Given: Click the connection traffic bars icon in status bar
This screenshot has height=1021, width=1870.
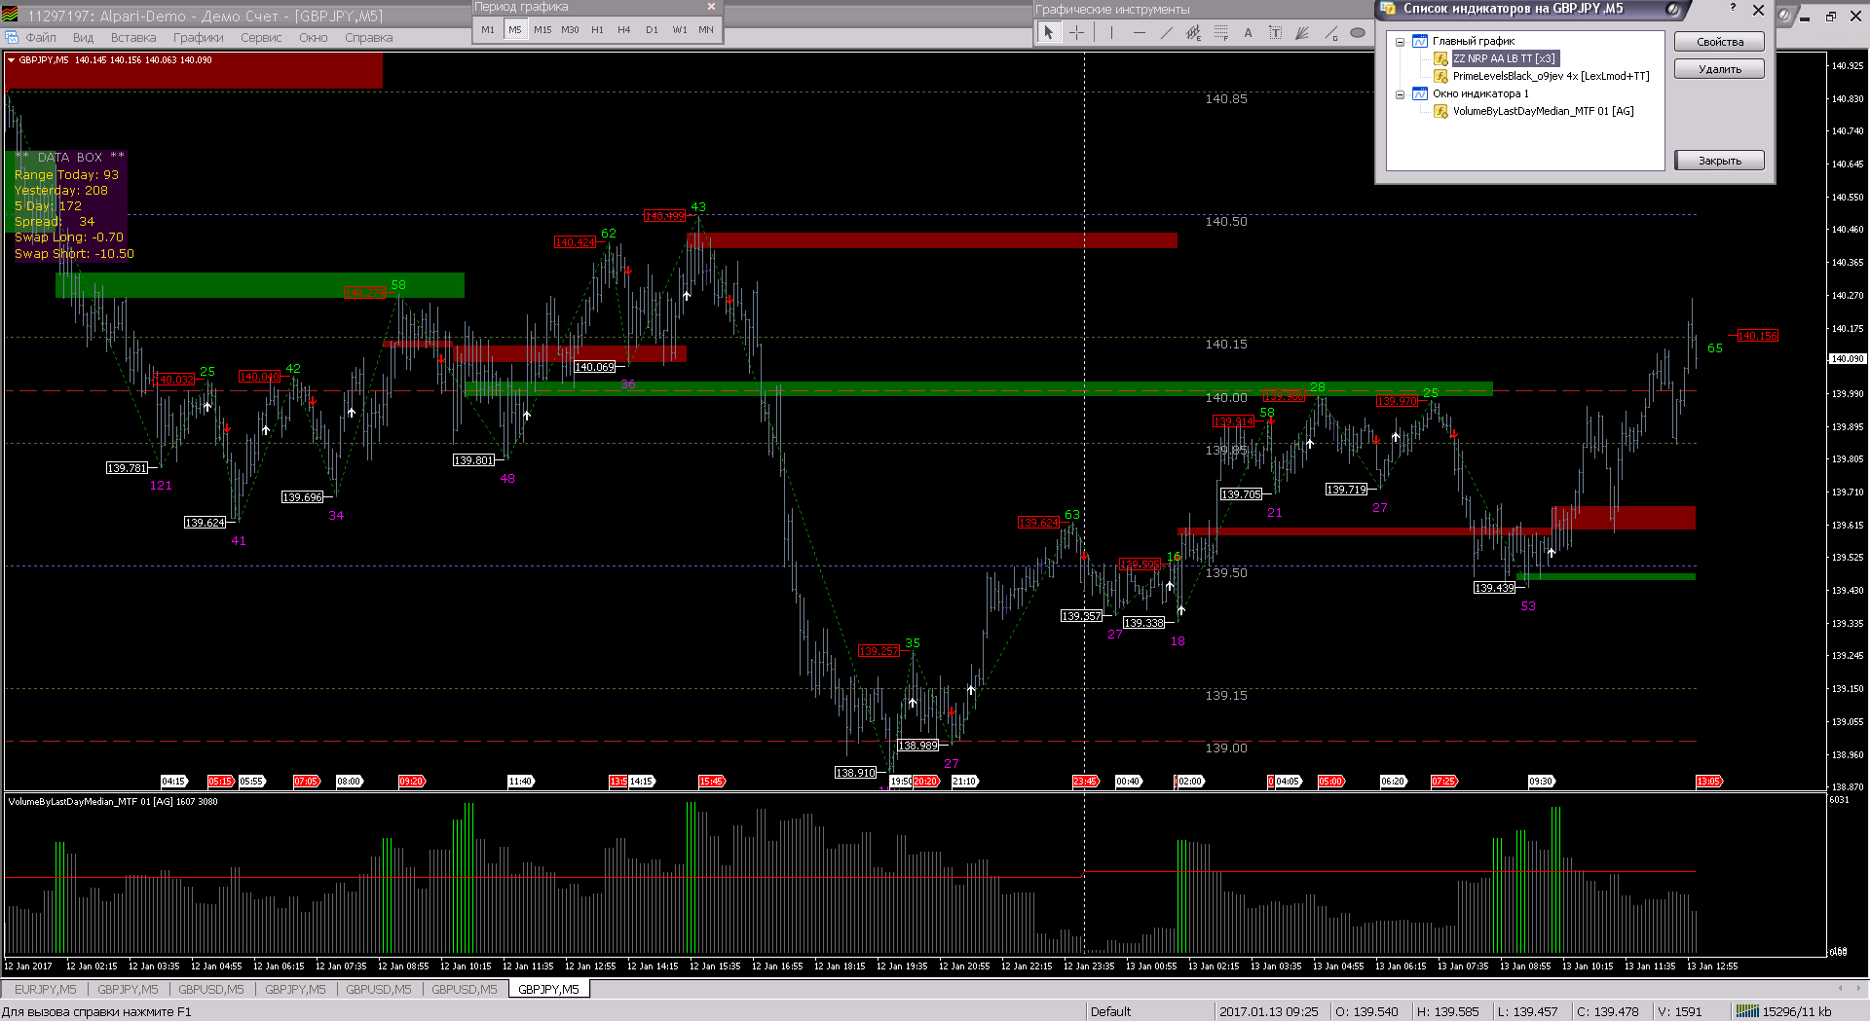Looking at the screenshot, I should (x=1747, y=1011).
